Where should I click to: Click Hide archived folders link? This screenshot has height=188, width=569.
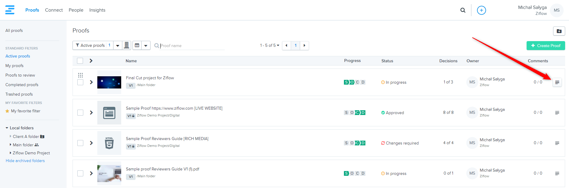pos(25,161)
